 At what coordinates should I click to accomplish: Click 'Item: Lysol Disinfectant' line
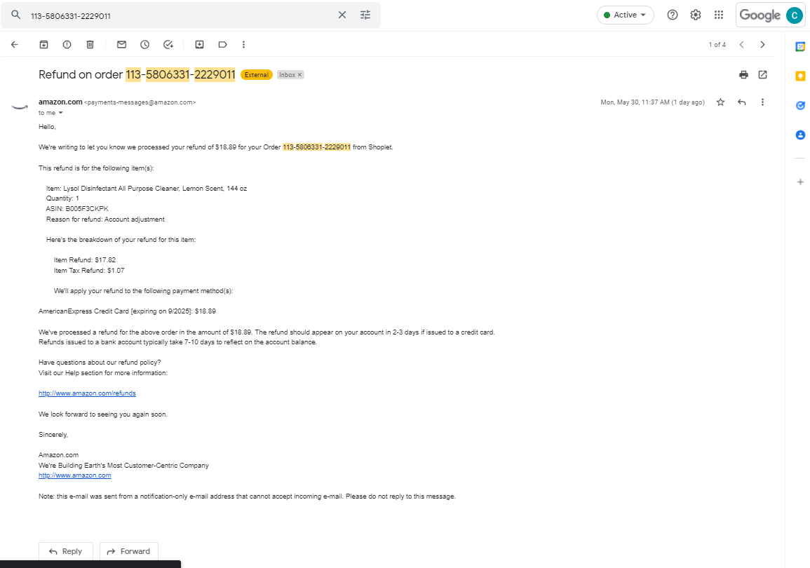pos(146,189)
